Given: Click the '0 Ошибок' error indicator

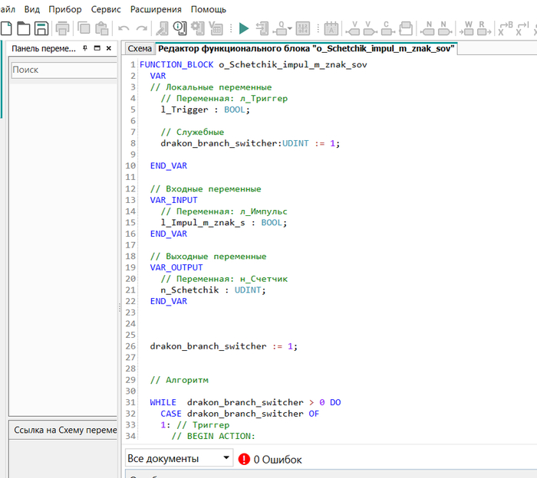Looking at the screenshot, I should coord(270,460).
